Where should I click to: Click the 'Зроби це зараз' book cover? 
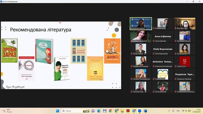click(9, 50)
